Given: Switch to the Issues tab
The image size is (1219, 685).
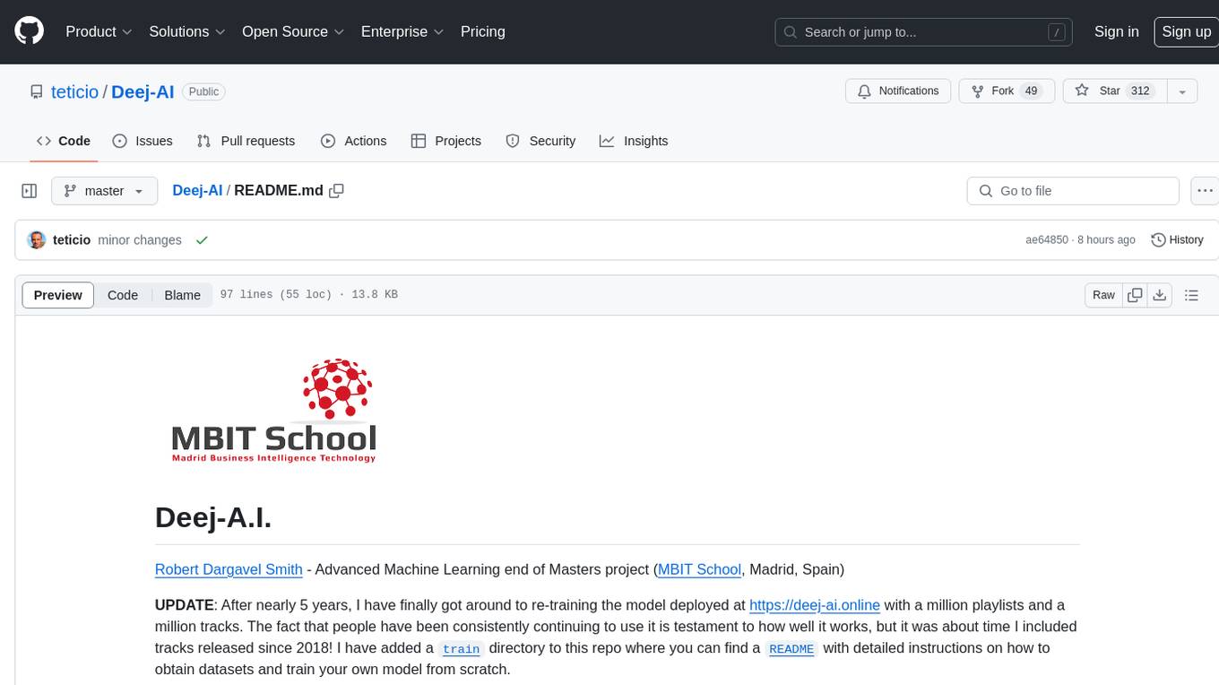Looking at the screenshot, I should [x=143, y=141].
